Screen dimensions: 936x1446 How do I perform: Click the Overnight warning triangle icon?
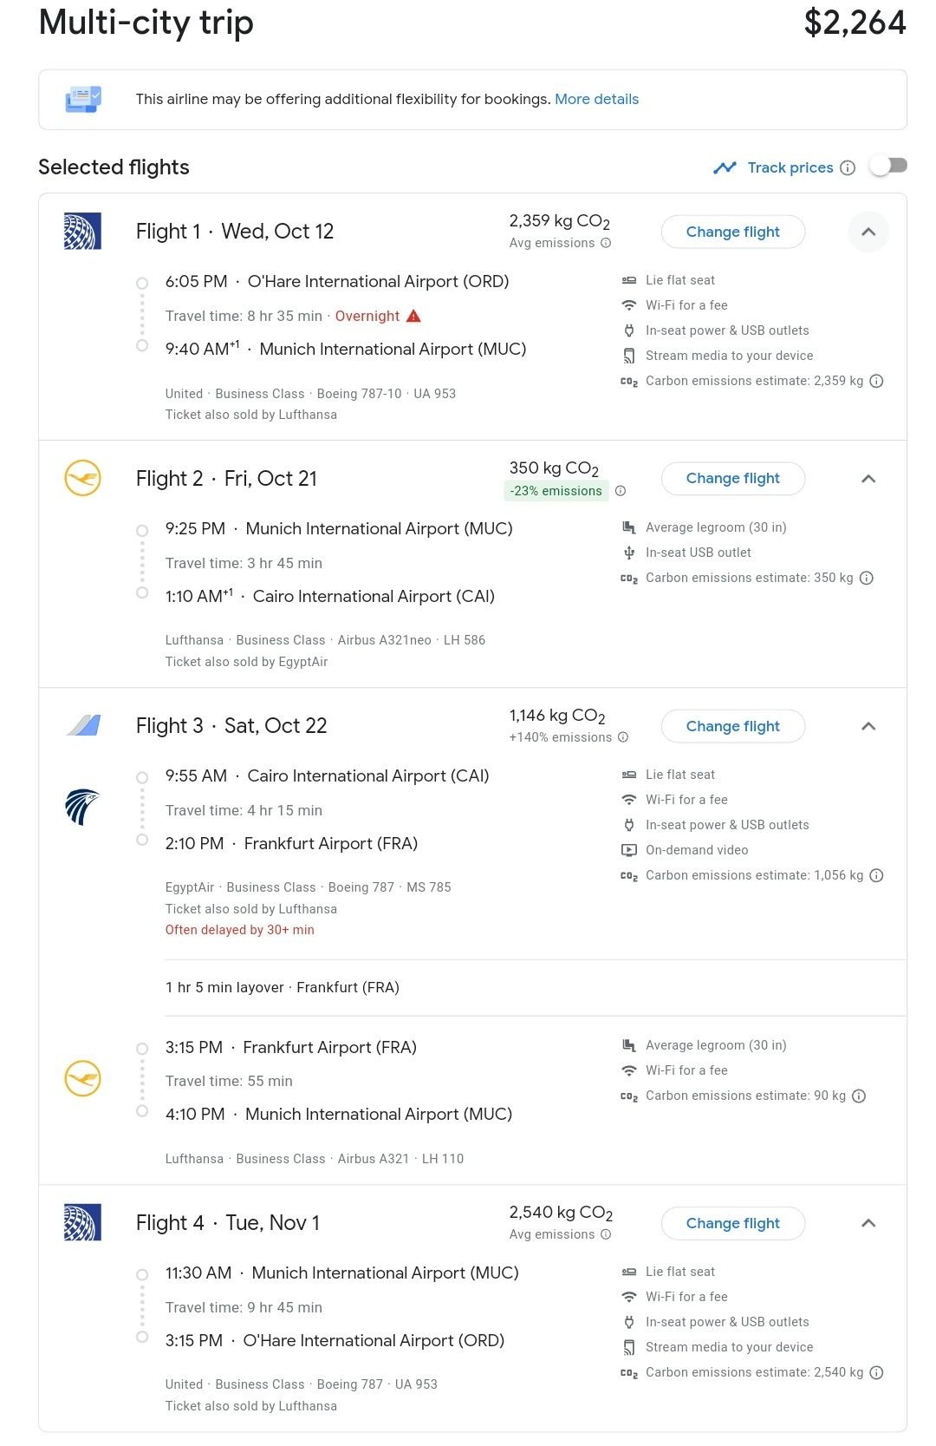(x=413, y=316)
